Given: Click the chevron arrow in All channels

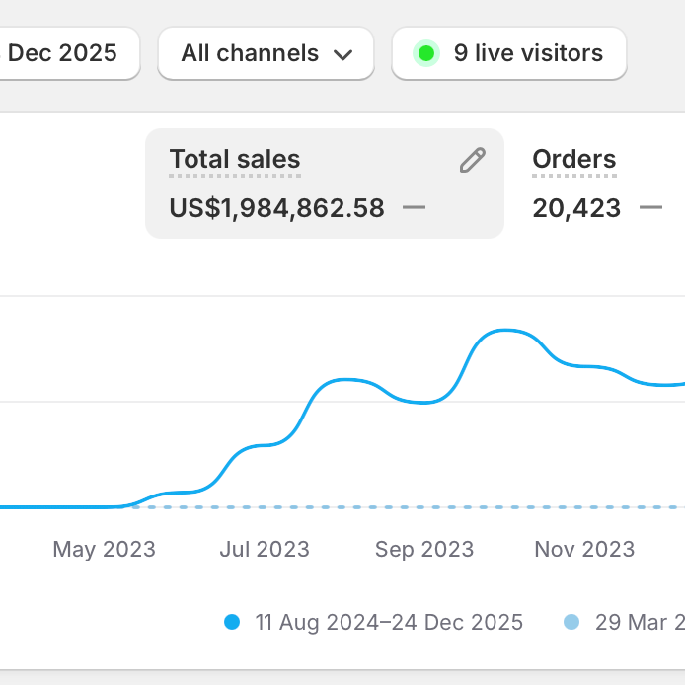Looking at the screenshot, I should click(343, 54).
